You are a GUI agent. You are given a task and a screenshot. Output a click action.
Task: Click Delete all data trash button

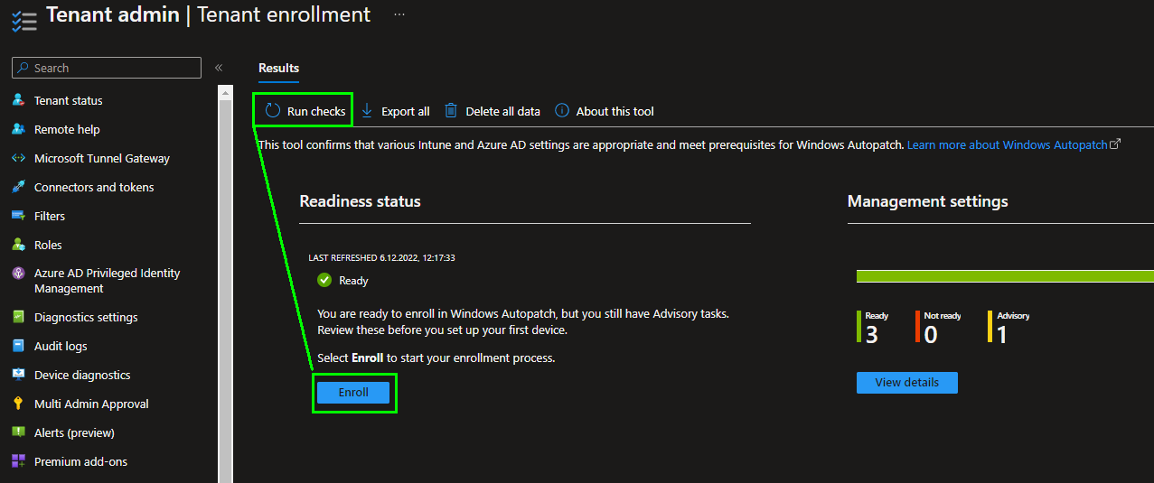[x=492, y=111]
